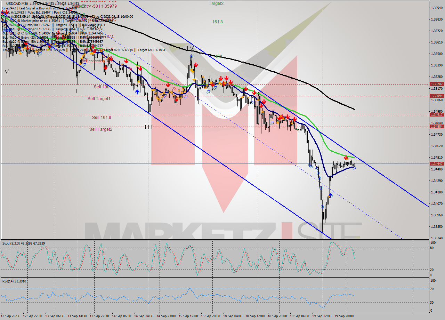Select the green 161.8 label
445x320 pixels.
(x=217, y=22)
